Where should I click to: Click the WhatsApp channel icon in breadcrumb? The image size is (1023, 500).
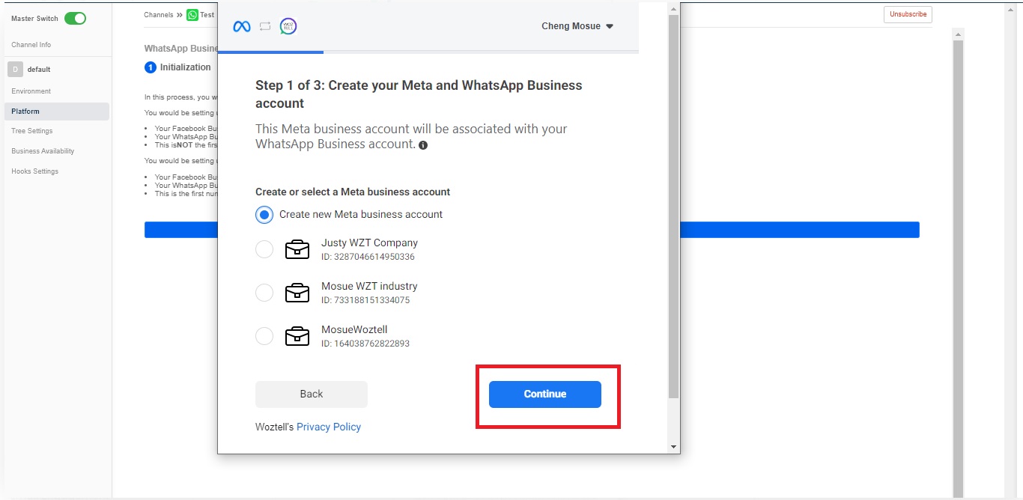click(192, 14)
